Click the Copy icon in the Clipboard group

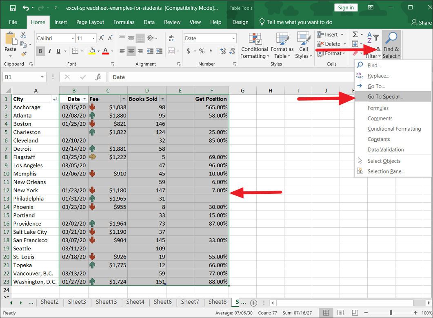click(23, 44)
